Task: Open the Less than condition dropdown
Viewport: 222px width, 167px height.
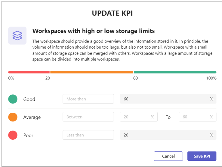Action: (x=88, y=135)
